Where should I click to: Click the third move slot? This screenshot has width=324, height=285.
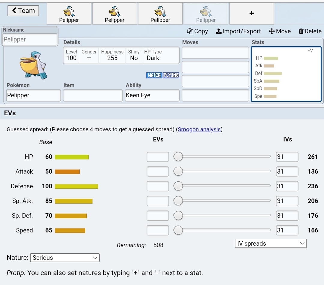215,81
